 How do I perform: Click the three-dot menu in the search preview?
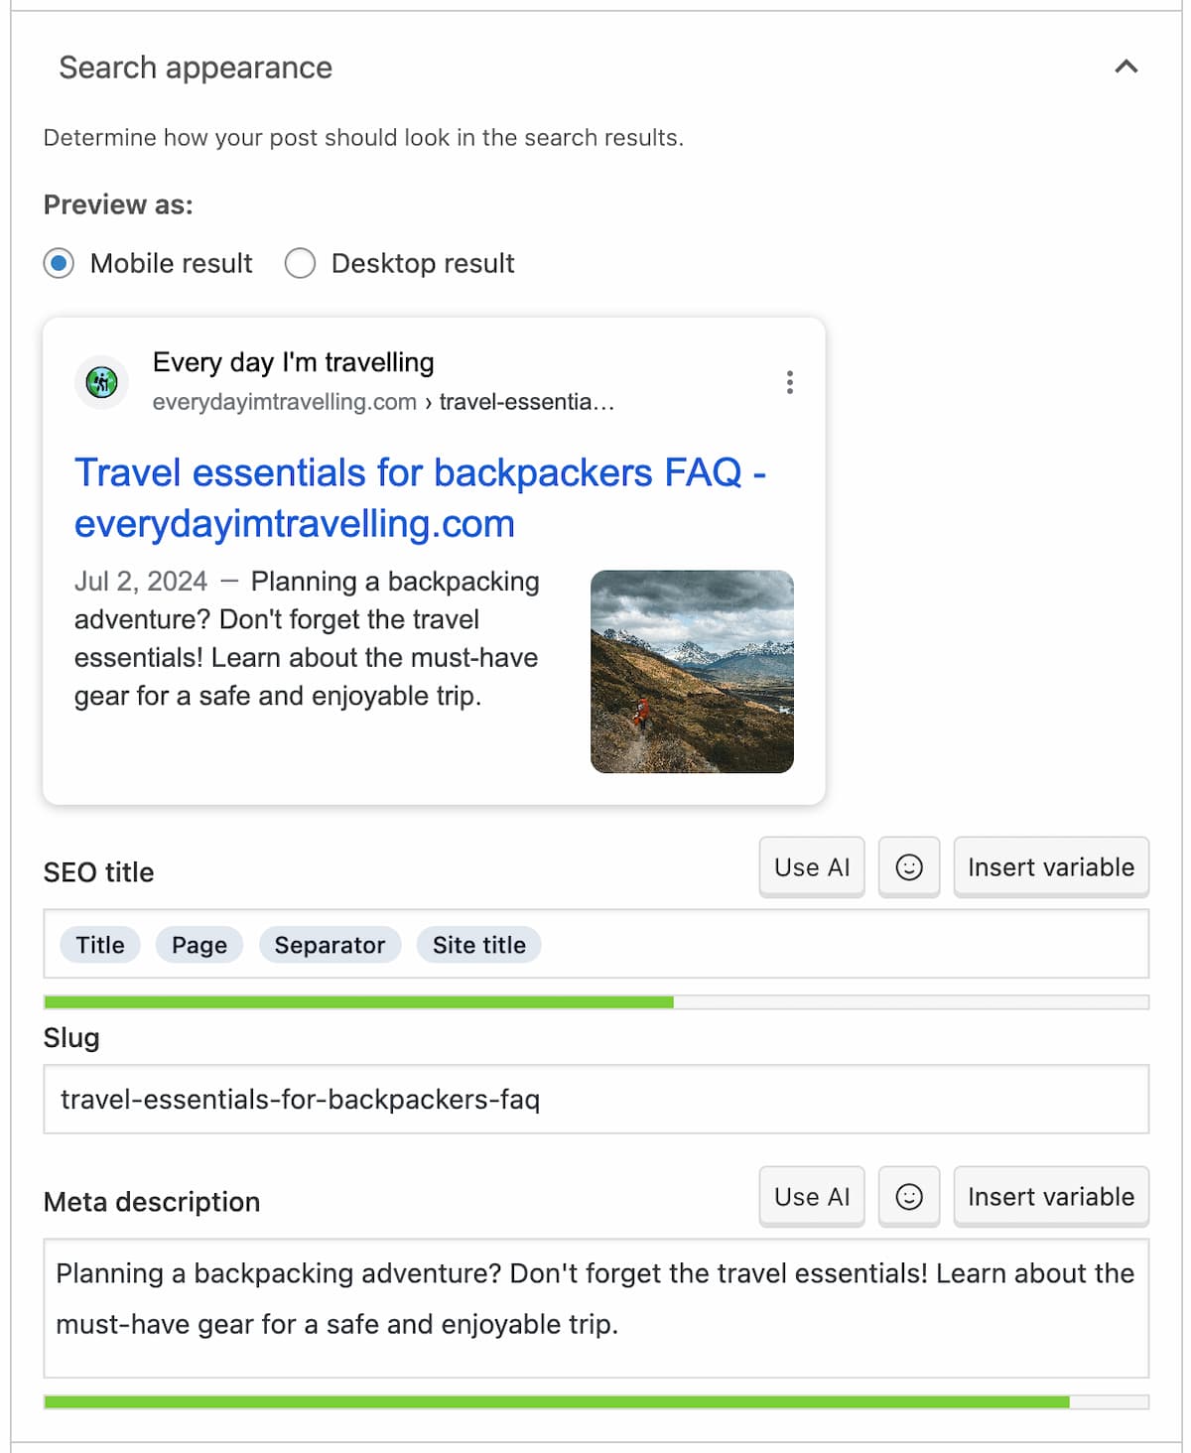click(x=790, y=381)
